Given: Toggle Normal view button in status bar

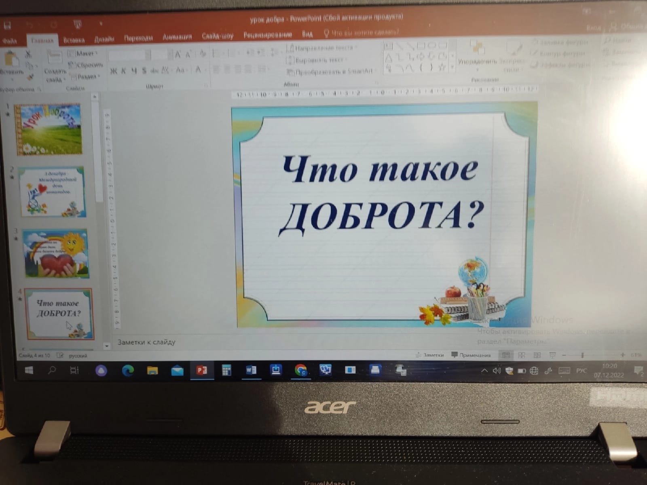Looking at the screenshot, I should click(x=506, y=355).
